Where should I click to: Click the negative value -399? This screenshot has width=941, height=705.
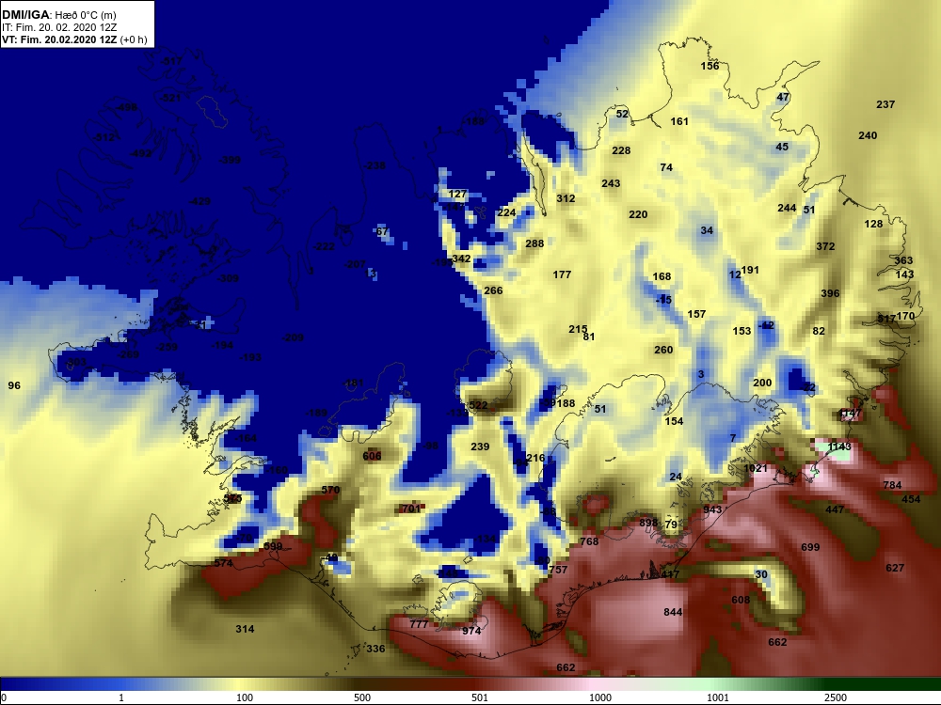point(230,160)
